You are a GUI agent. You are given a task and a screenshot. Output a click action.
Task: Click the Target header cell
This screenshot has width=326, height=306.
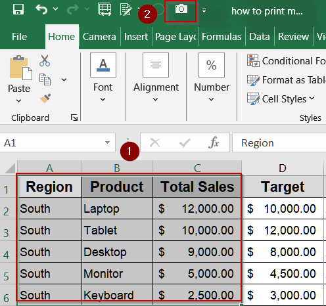click(x=283, y=186)
